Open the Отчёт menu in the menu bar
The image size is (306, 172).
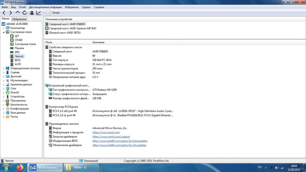pos(22,7)
